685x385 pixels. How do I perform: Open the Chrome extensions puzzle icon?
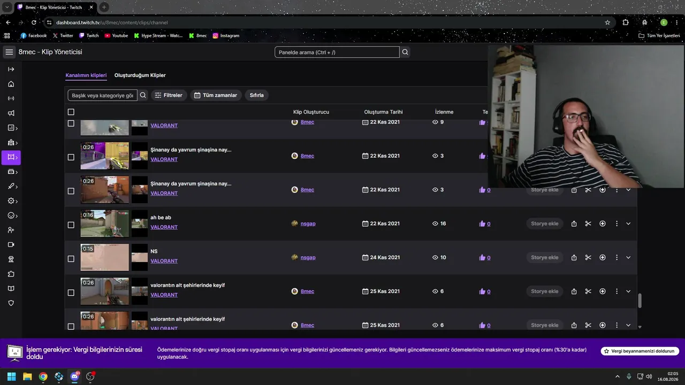[x=626, y=22]
